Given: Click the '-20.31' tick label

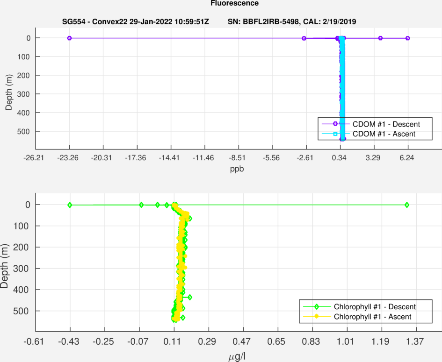Looking at the screenshot, I should pos(101,157).
